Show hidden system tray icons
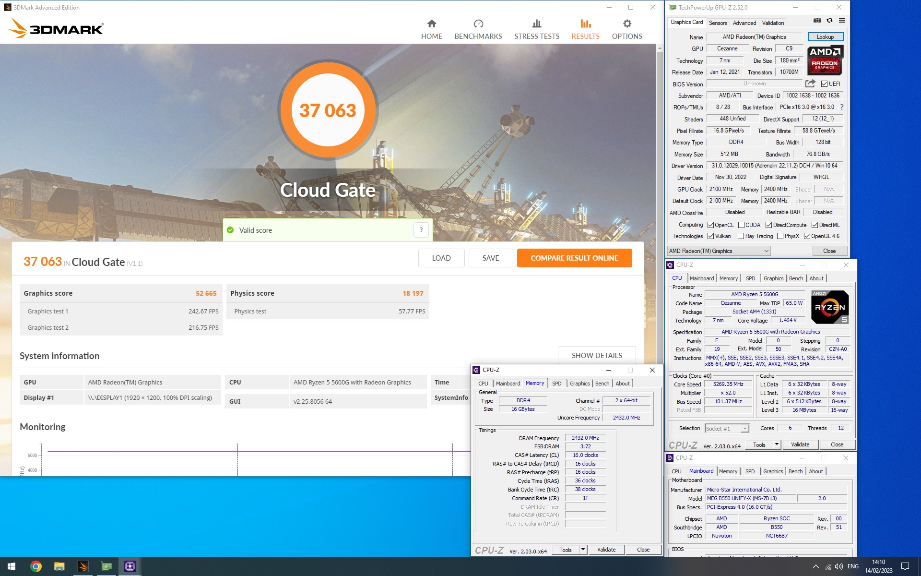This screenshot has height=576, width=921. pyautogui.click(x=815, y=566)
